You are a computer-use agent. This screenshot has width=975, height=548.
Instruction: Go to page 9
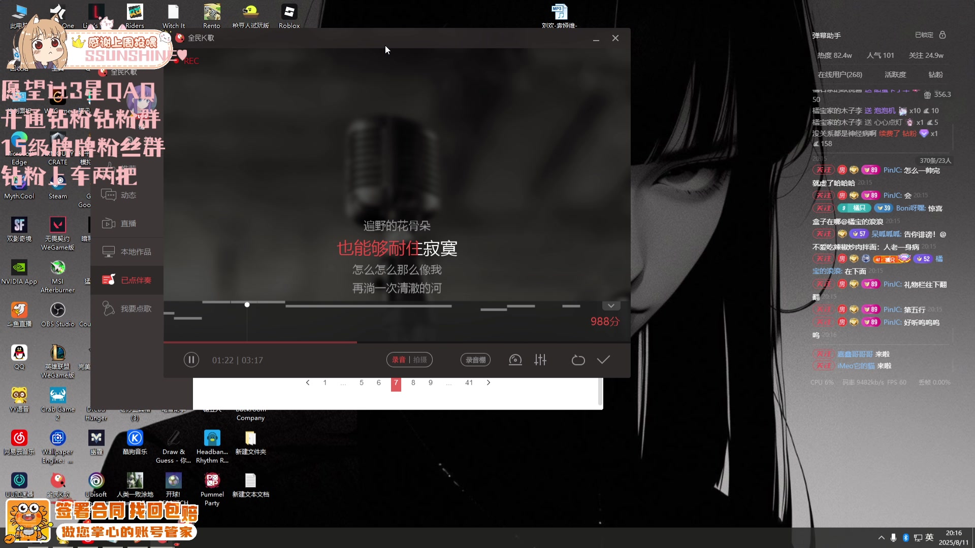(x=431, y=383)
